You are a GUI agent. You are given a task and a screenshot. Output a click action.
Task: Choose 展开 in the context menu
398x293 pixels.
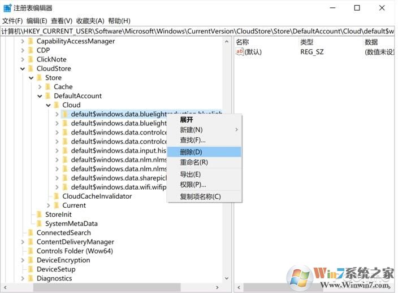point(204,120)
